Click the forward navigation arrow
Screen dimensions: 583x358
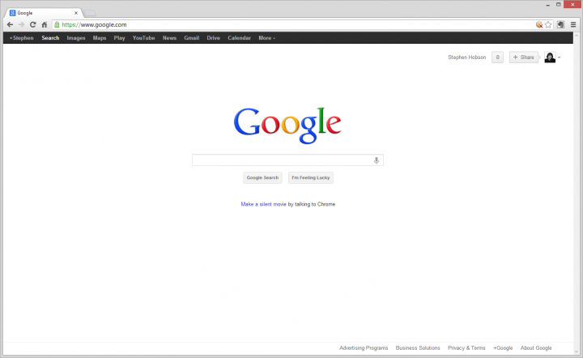(21, 24)
